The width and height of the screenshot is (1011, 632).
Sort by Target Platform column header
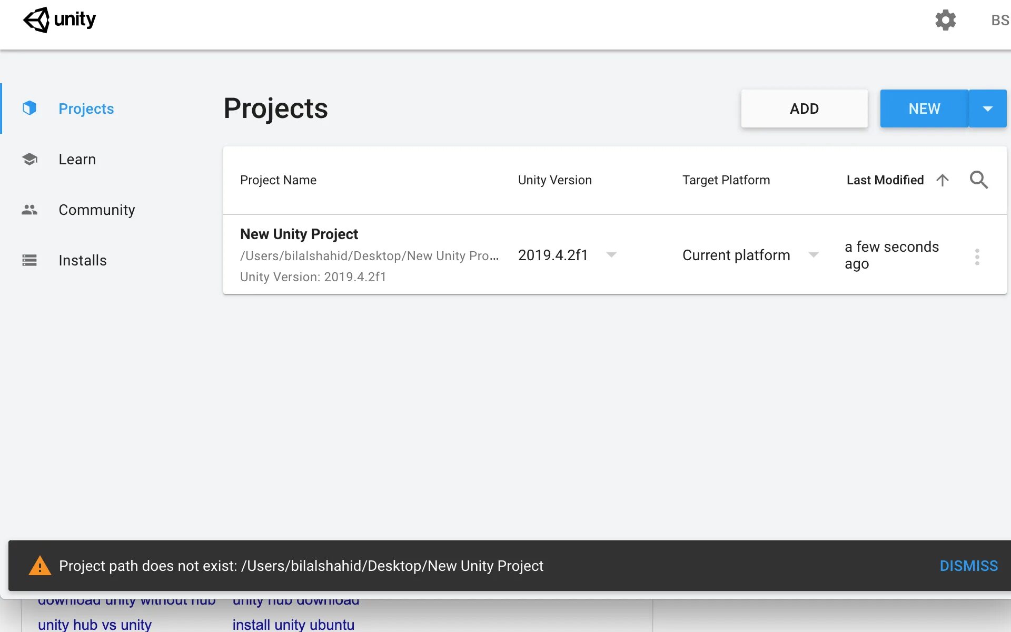[x=726, y=180]
